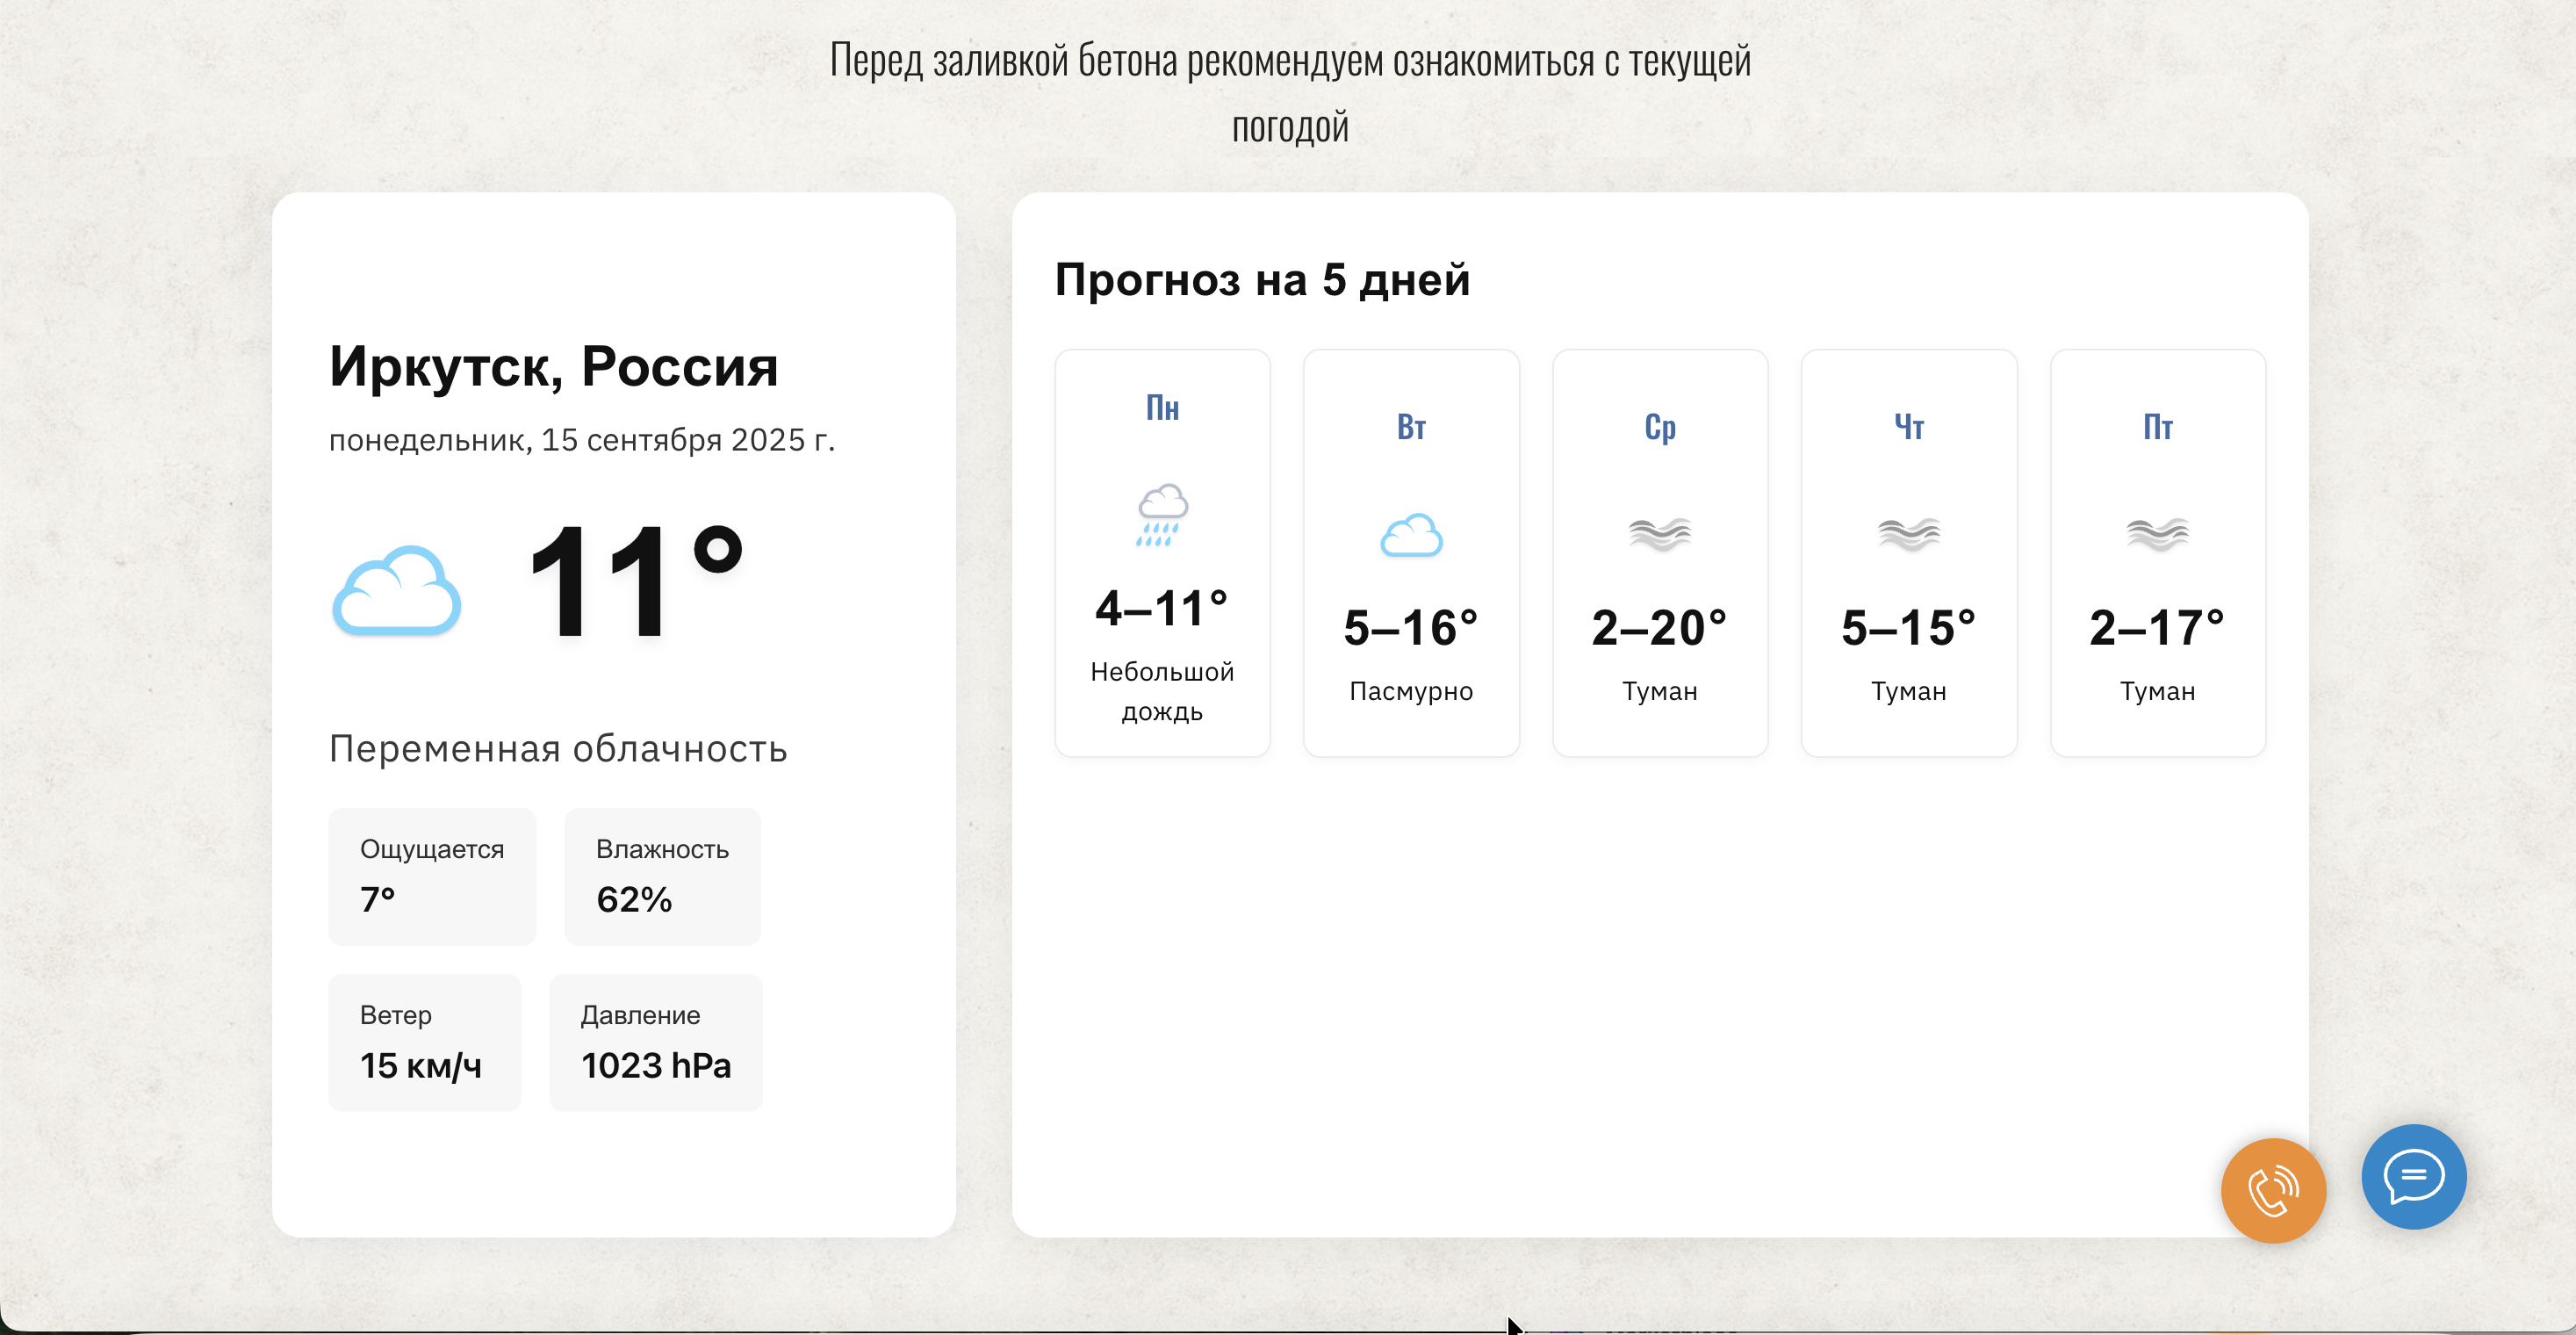Click the Давление label

coord(640,1015)
